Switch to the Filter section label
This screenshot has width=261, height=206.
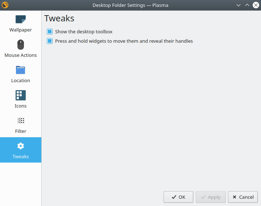click(x=21, y=131)
